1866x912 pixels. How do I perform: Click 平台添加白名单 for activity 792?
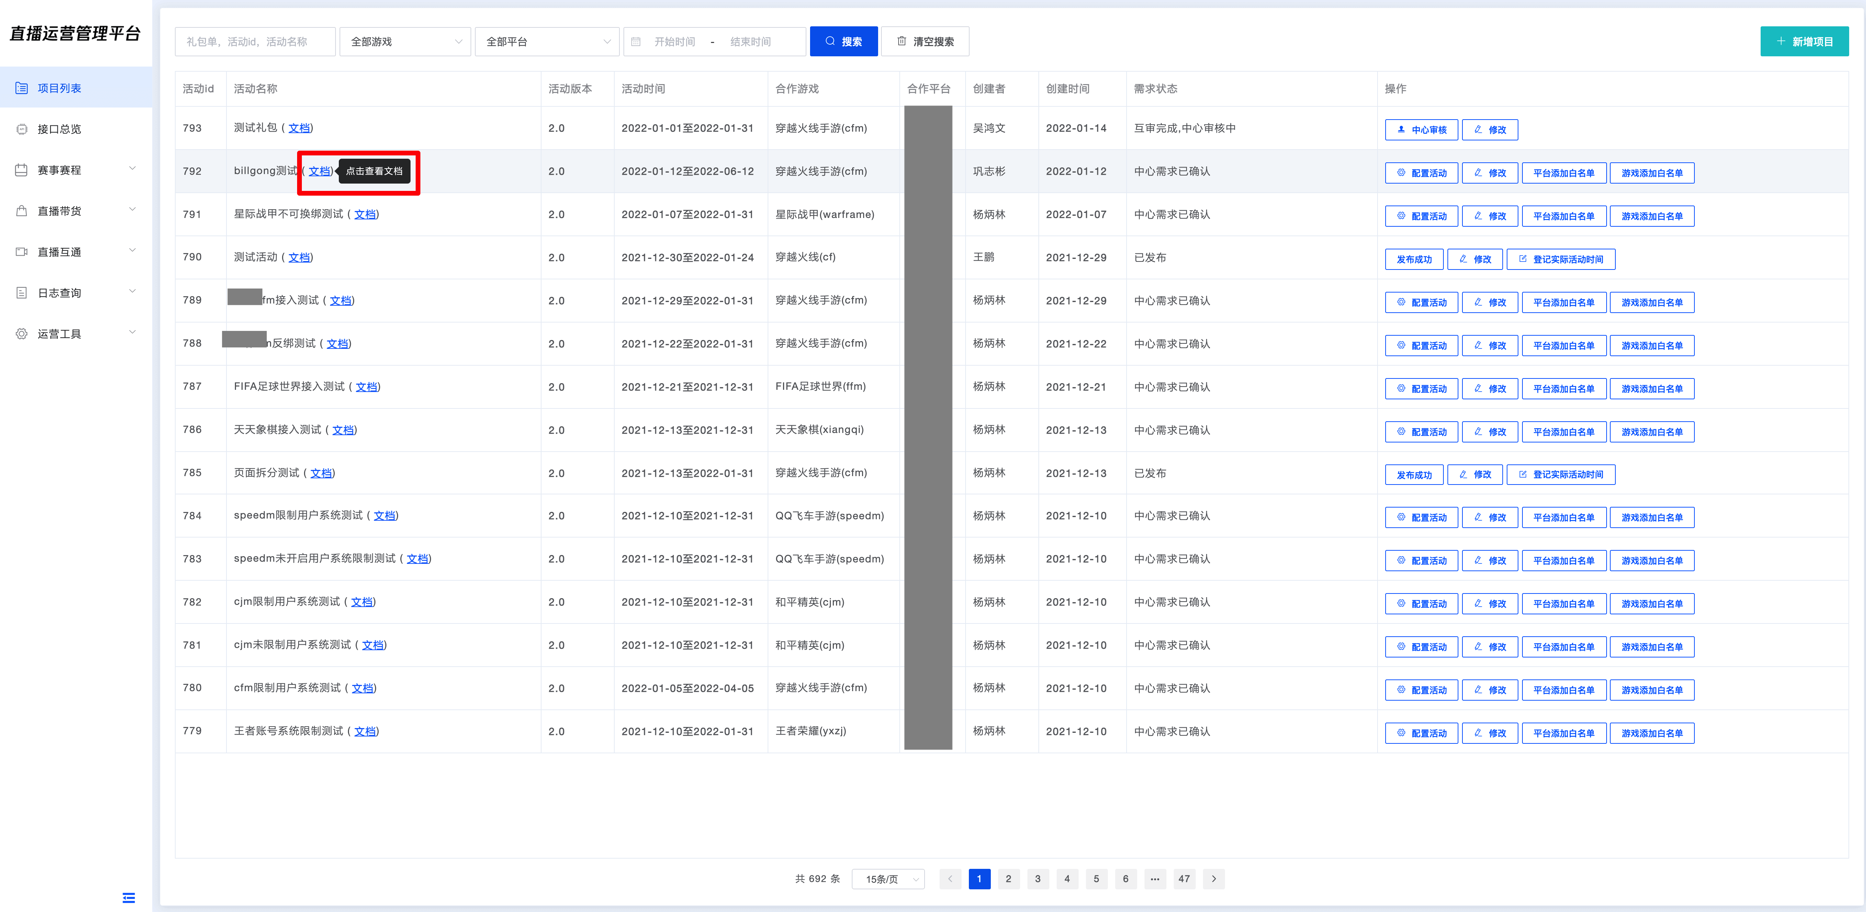tap(1564, 173)
